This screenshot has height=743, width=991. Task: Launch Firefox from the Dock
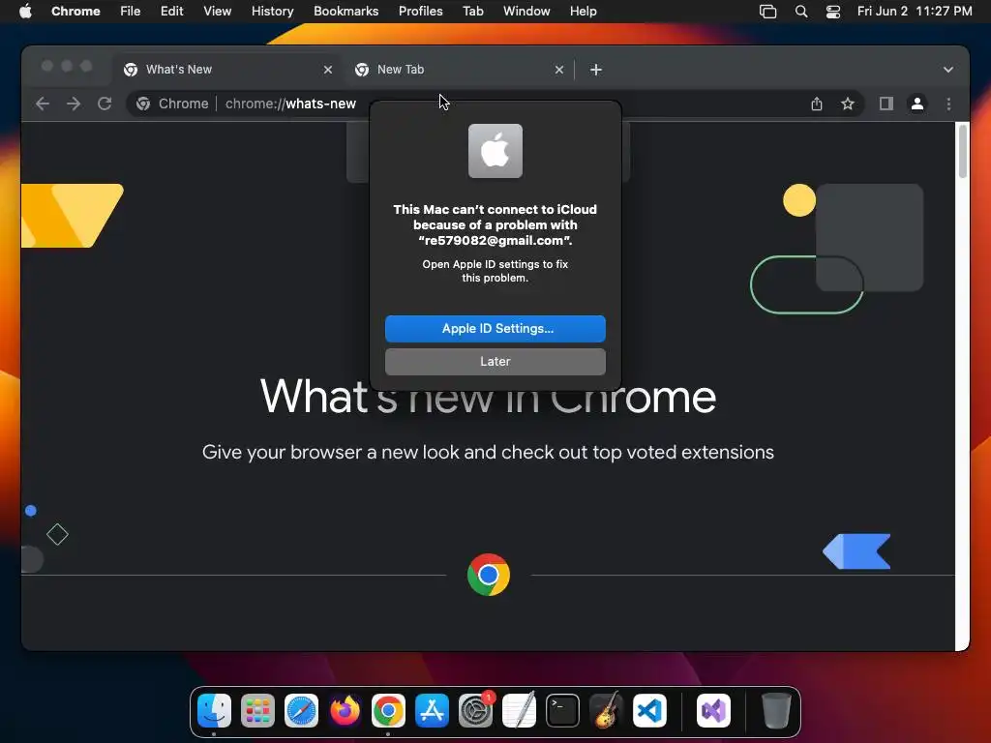(345, 711)
